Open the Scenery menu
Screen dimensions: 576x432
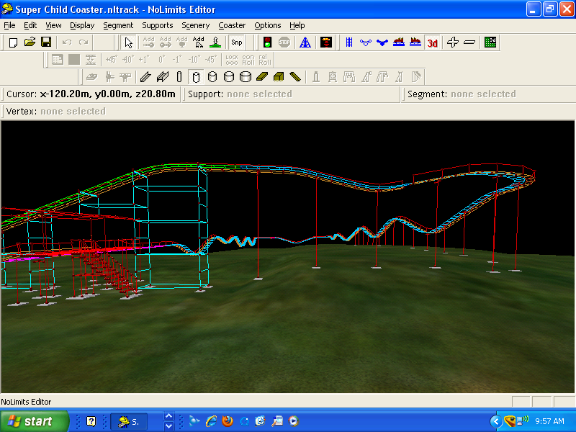195,25
